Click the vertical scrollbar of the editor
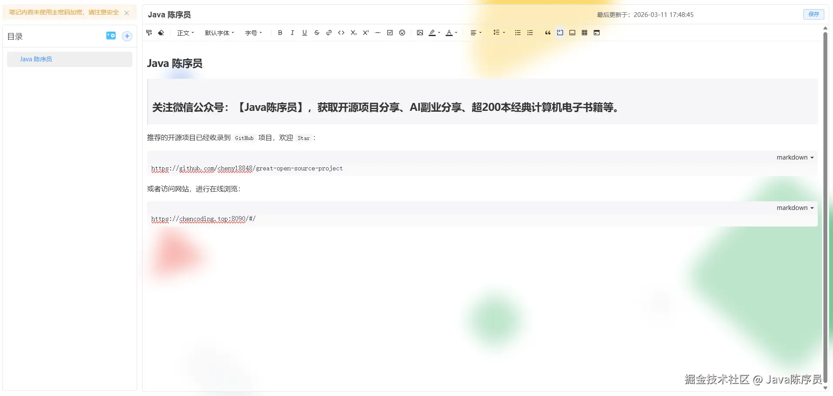Screen dimensions: 833x396 (825, 206)
